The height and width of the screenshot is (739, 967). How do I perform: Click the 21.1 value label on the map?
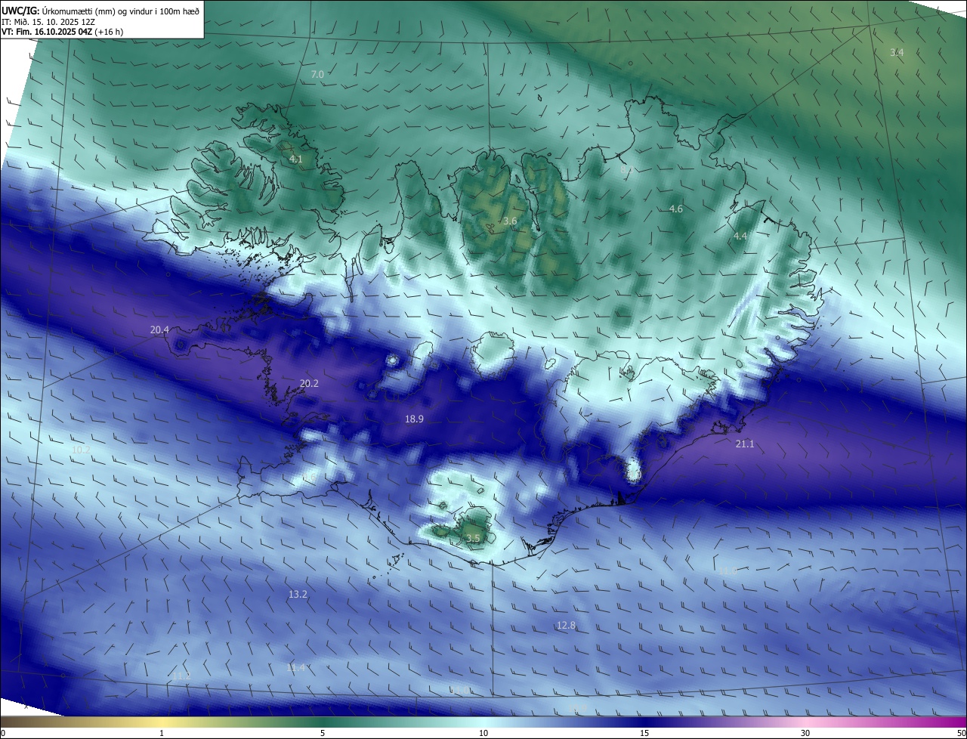745,444
